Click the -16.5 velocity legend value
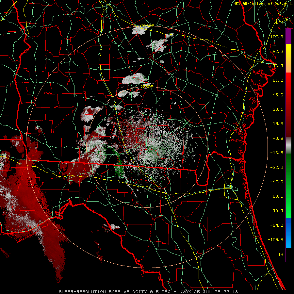 pyautogui.click(x=277, y=153)
